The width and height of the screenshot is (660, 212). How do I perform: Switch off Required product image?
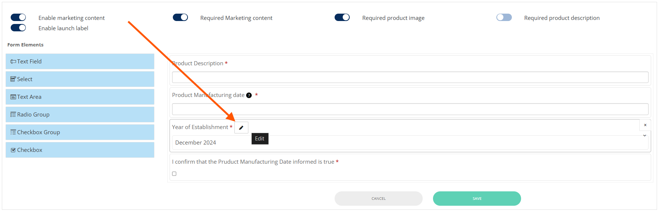click(342, 17)
